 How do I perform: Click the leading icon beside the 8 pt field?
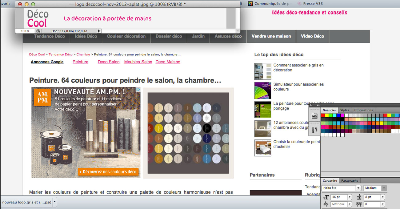(359, 197)
